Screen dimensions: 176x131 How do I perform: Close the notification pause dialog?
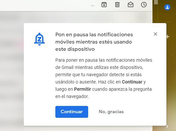tap(155, 34)
